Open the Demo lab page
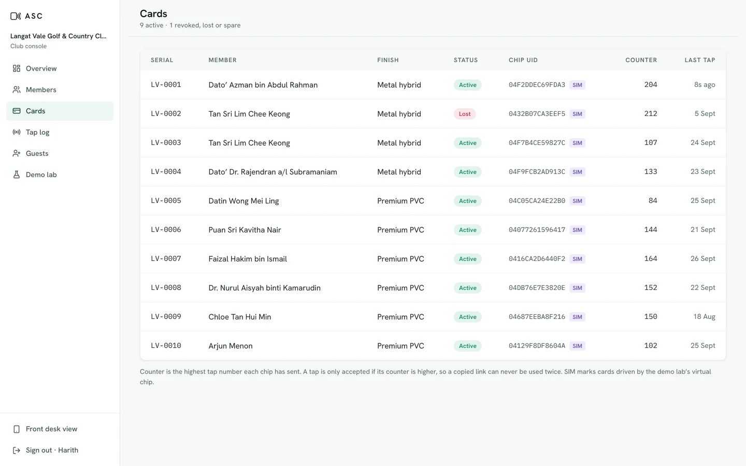The height and width of the screenshot is (466, 746). (60, 174)
